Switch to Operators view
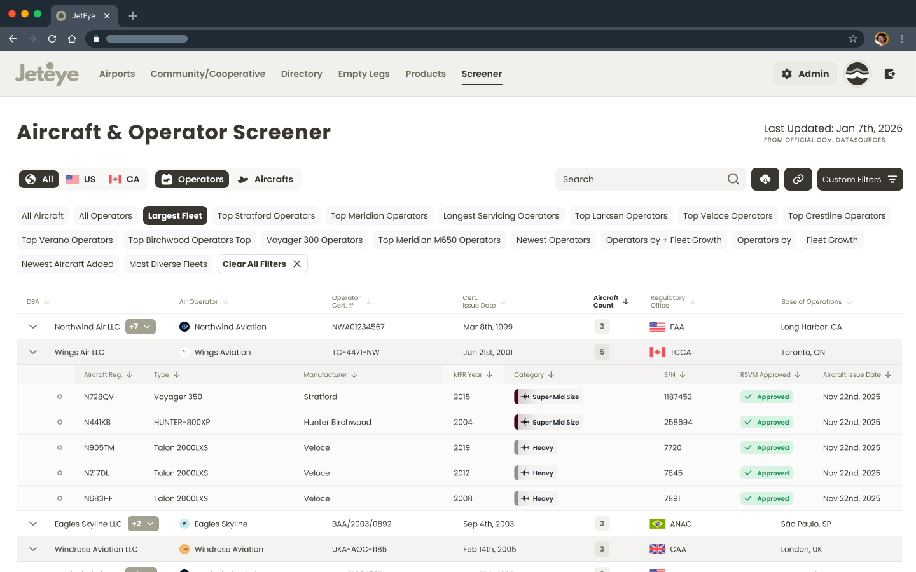This screenshot has width=916, height=572. (192, 179)
